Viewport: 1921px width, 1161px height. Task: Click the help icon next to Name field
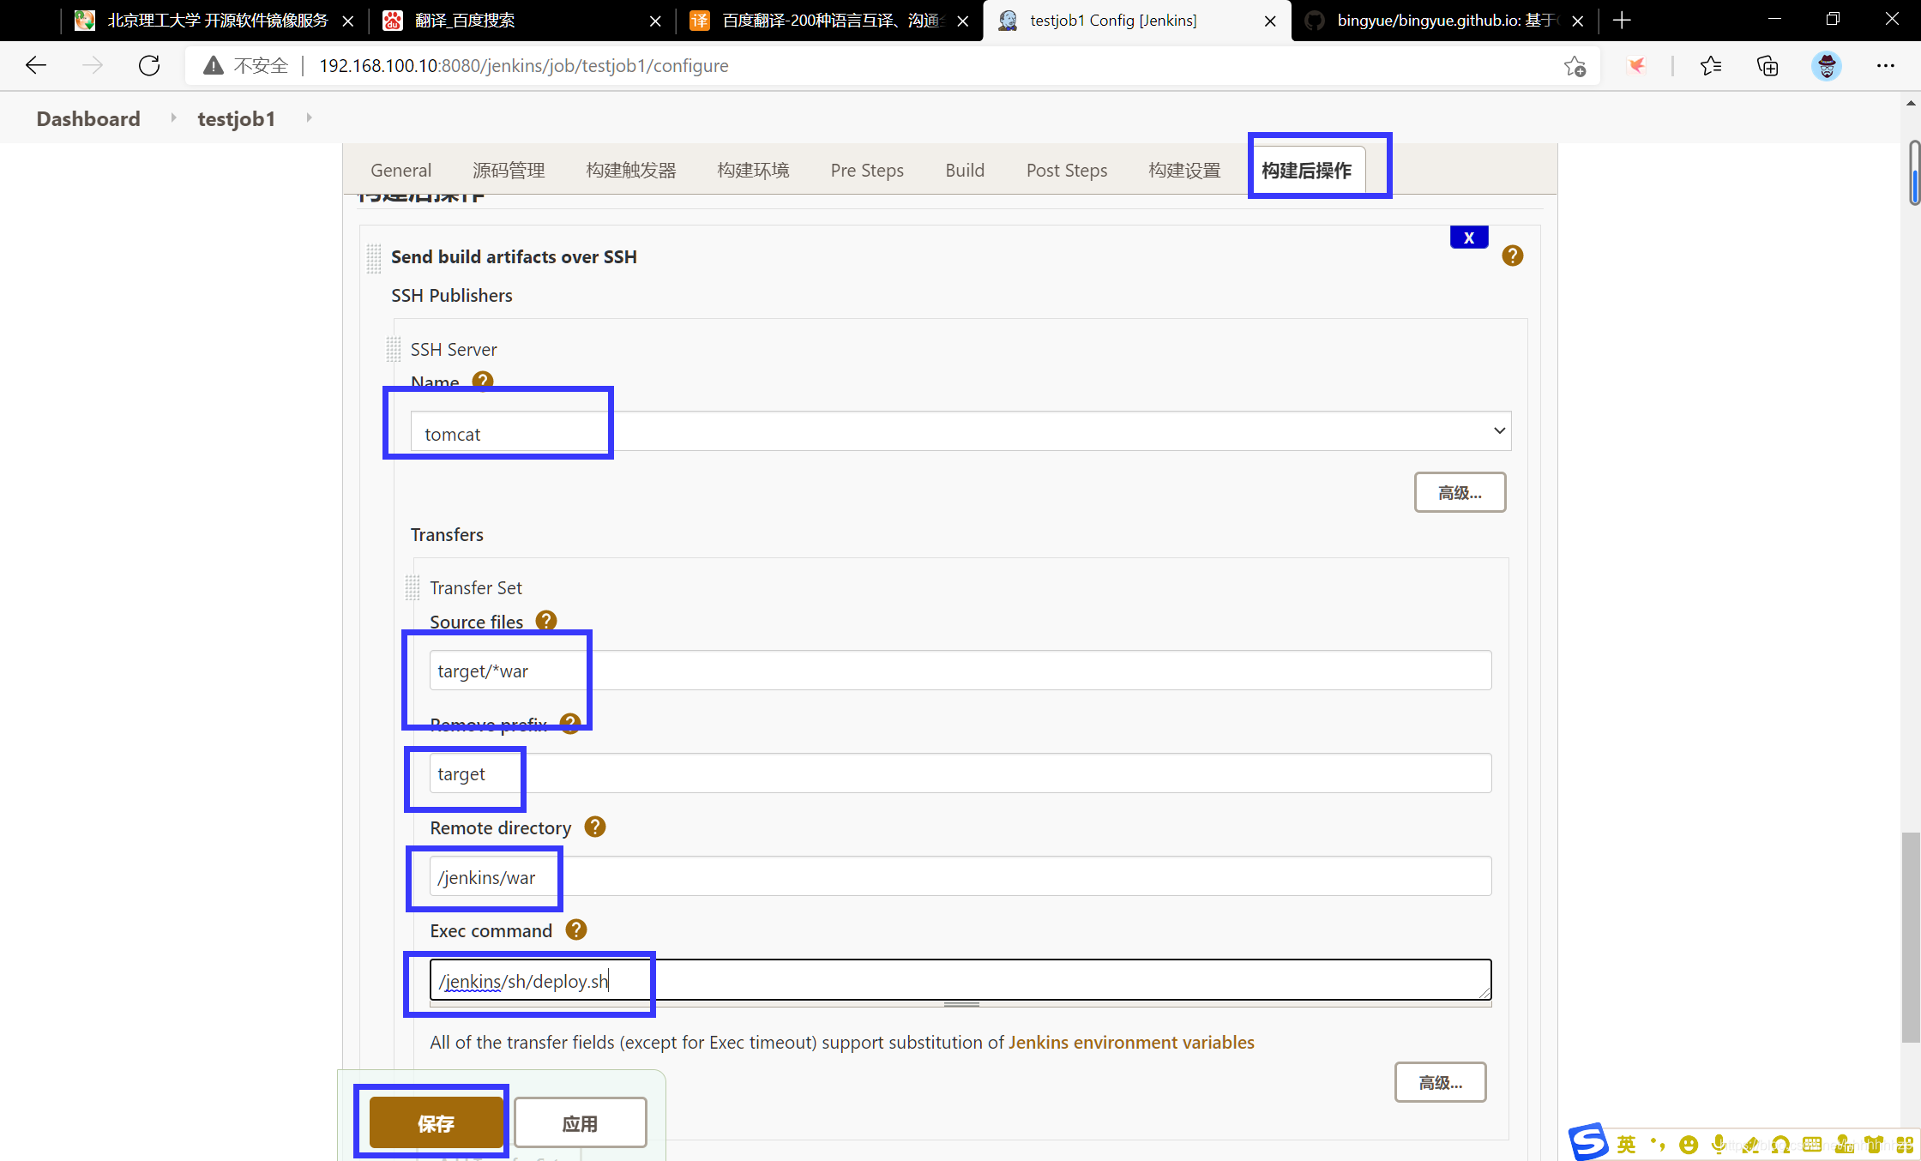point(483,382)
